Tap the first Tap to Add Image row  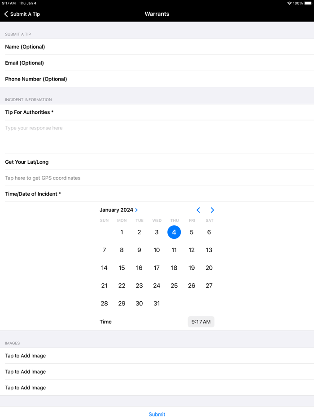(157, 356)
